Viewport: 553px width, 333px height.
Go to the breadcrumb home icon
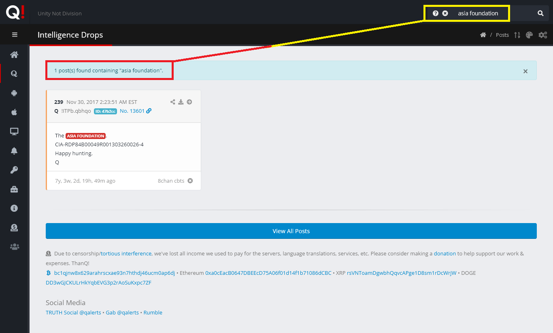coord(483,35)
